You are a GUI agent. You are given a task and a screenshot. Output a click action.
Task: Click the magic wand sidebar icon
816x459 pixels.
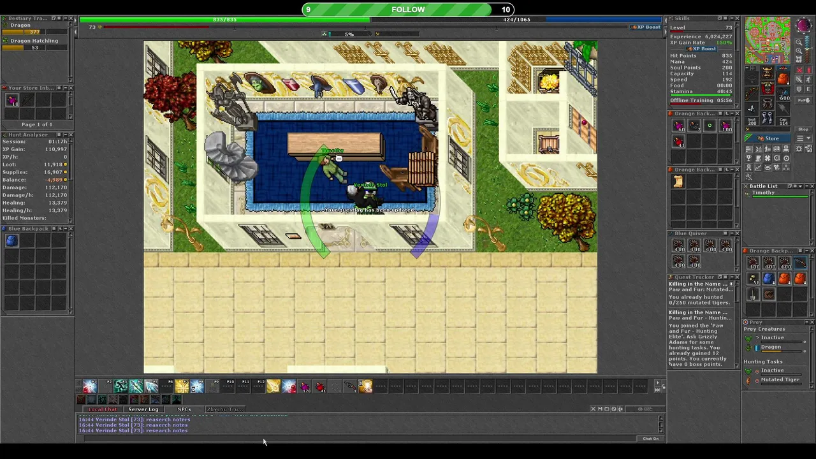coord(749,177)
